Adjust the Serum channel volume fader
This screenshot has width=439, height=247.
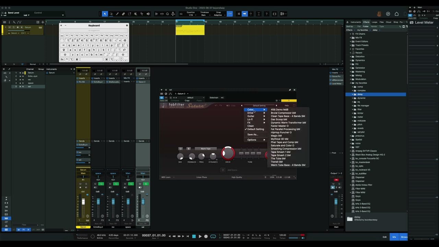pyautogui.click(x=83, y=202)
